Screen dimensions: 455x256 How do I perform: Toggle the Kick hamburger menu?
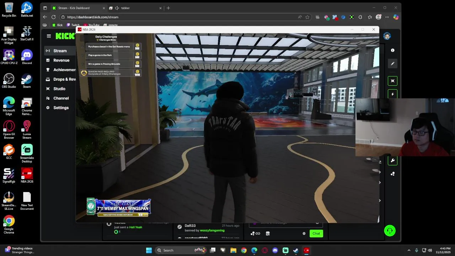pos(49,36)
